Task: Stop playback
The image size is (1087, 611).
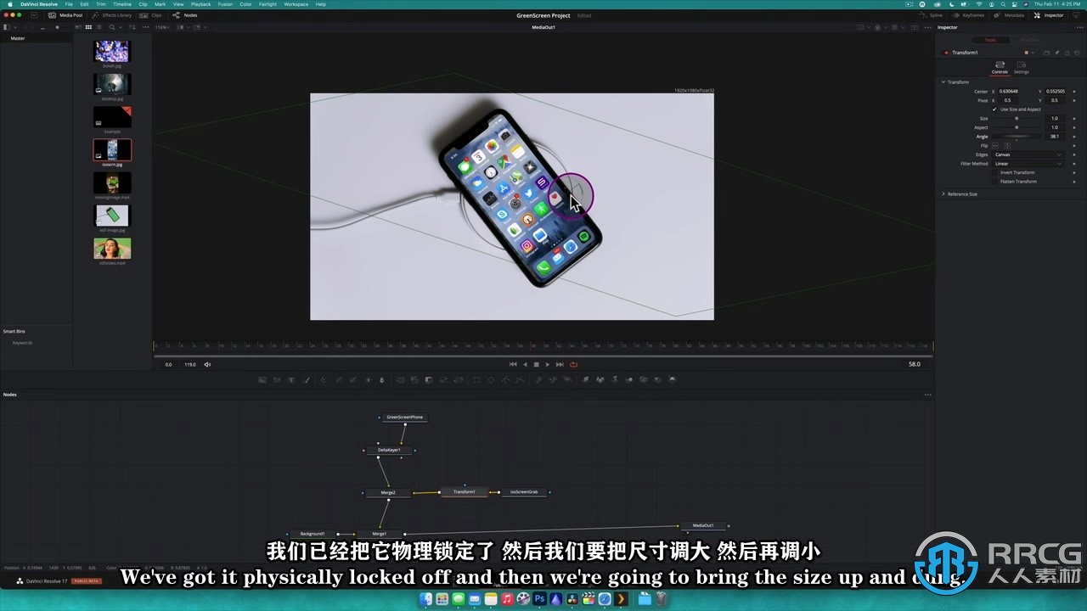Action: tap(536, 364)
